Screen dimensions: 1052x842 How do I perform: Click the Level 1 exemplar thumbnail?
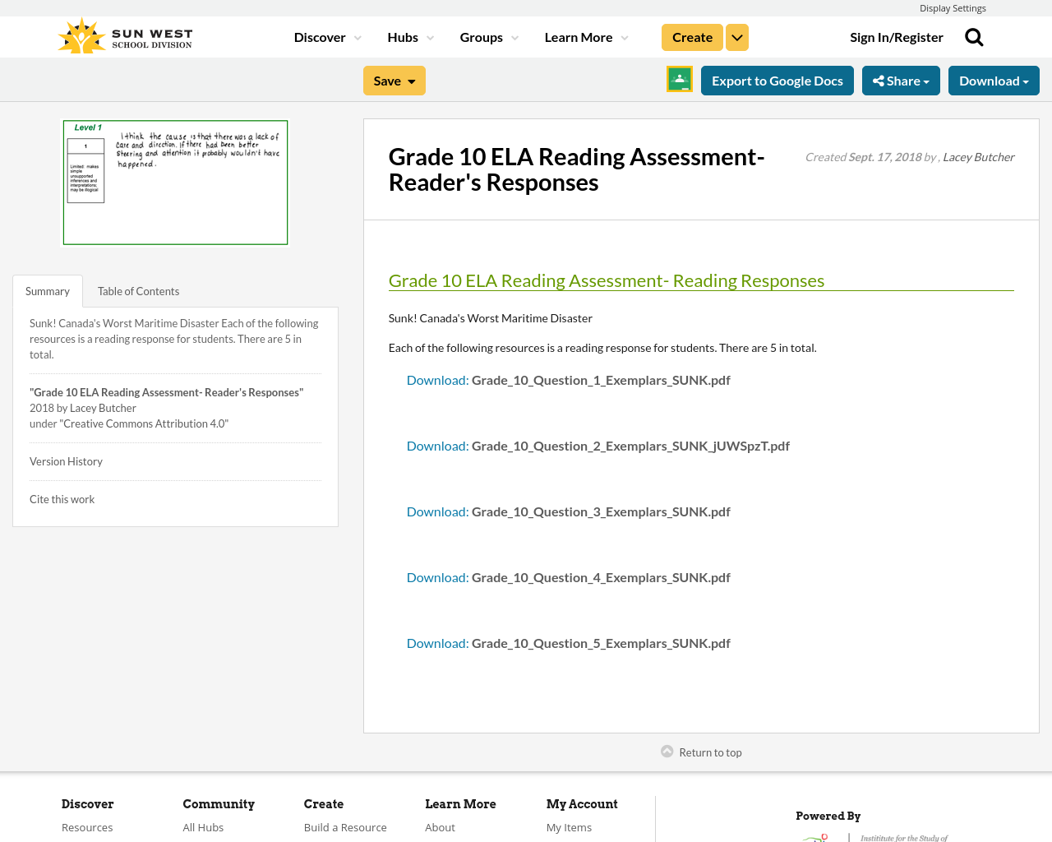pos(175,182)
